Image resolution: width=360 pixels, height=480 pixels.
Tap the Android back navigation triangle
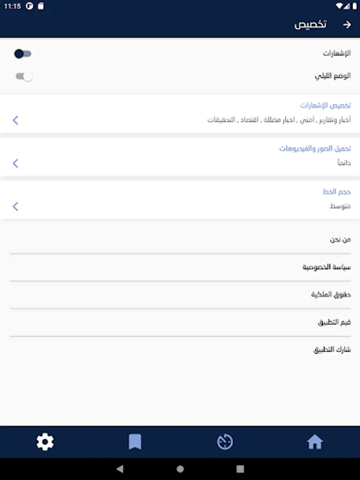(x=120, y=469)
